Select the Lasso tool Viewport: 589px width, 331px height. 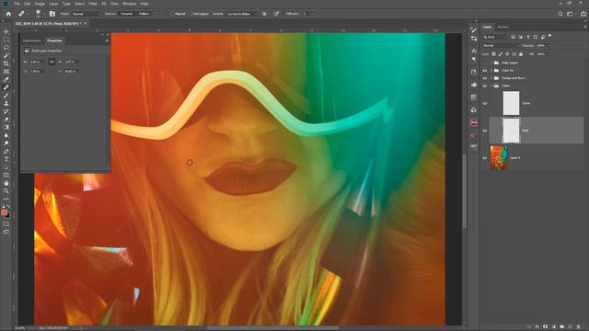coord(6,48)
